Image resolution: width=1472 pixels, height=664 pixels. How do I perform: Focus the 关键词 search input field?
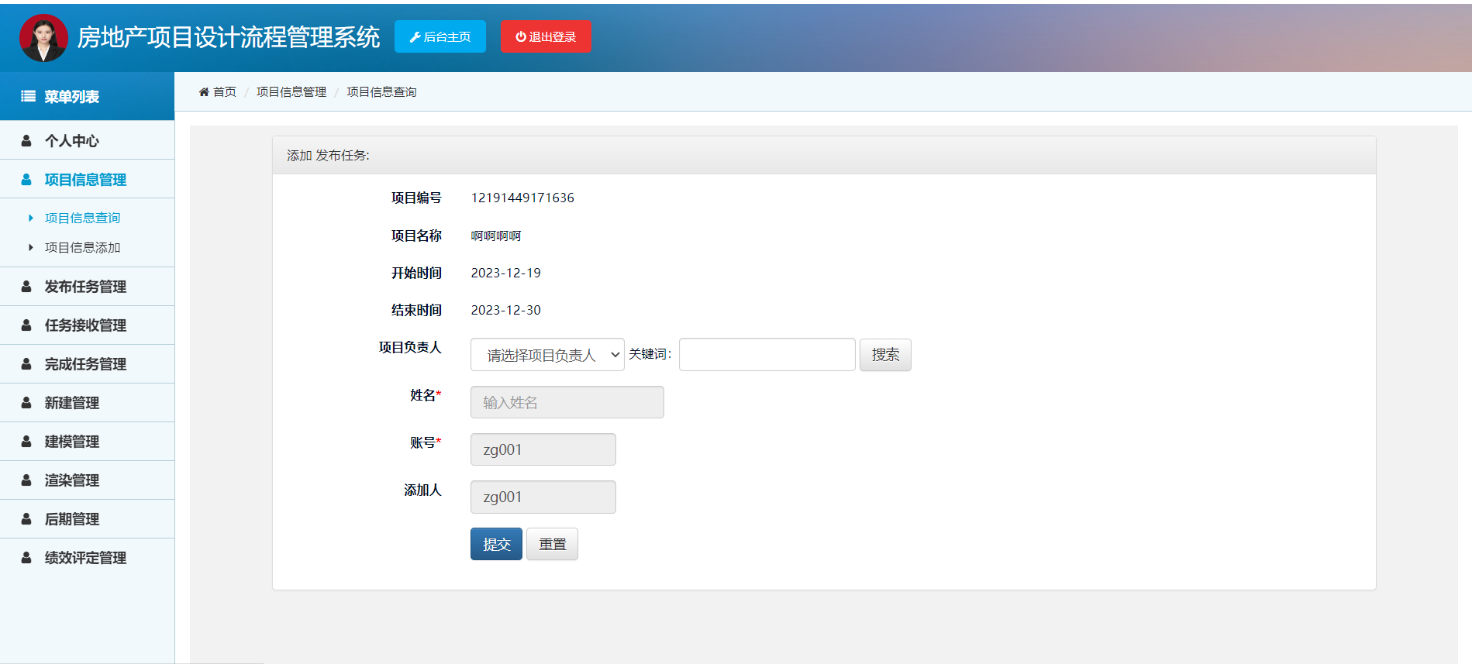click(767, 354)
